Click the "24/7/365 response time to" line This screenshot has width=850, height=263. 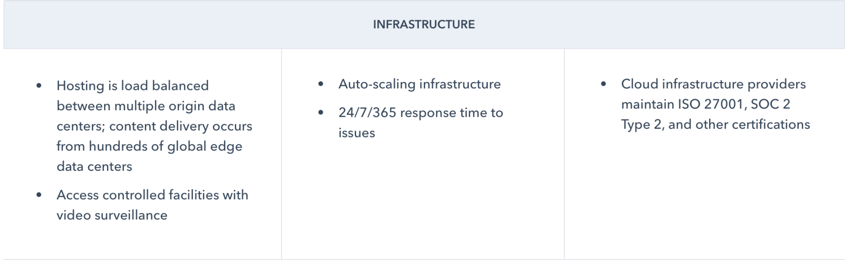tap(421, 113)
